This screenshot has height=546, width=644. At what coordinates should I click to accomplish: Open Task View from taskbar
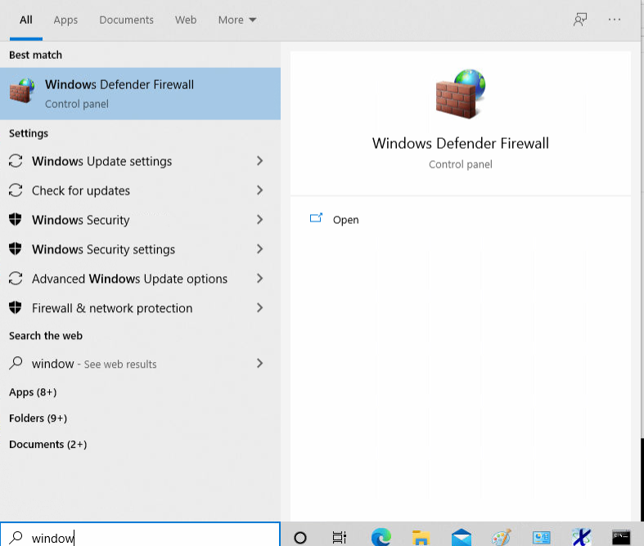(x=340, y=537)
